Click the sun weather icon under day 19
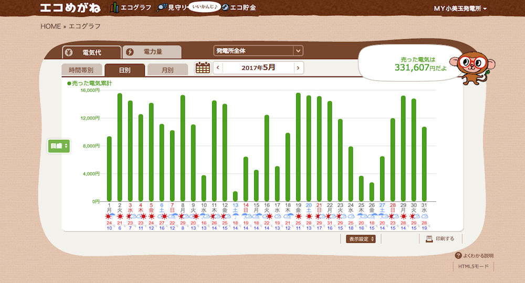525x283 pixels. pos(299,216)
